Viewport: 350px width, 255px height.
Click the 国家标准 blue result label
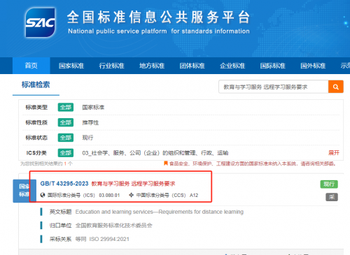click(x=24, y=191)
